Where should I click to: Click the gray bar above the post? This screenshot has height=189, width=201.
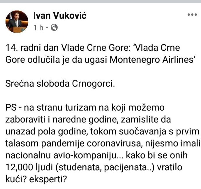click(x=100, y=1)
